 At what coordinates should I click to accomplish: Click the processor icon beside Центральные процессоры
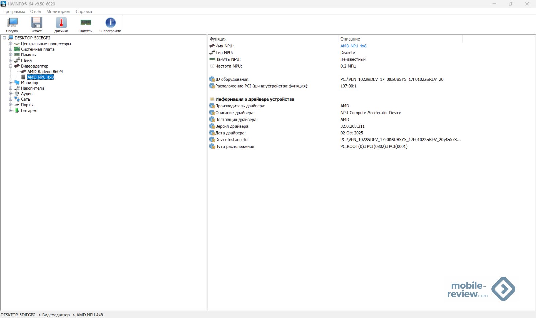point(17,44)
